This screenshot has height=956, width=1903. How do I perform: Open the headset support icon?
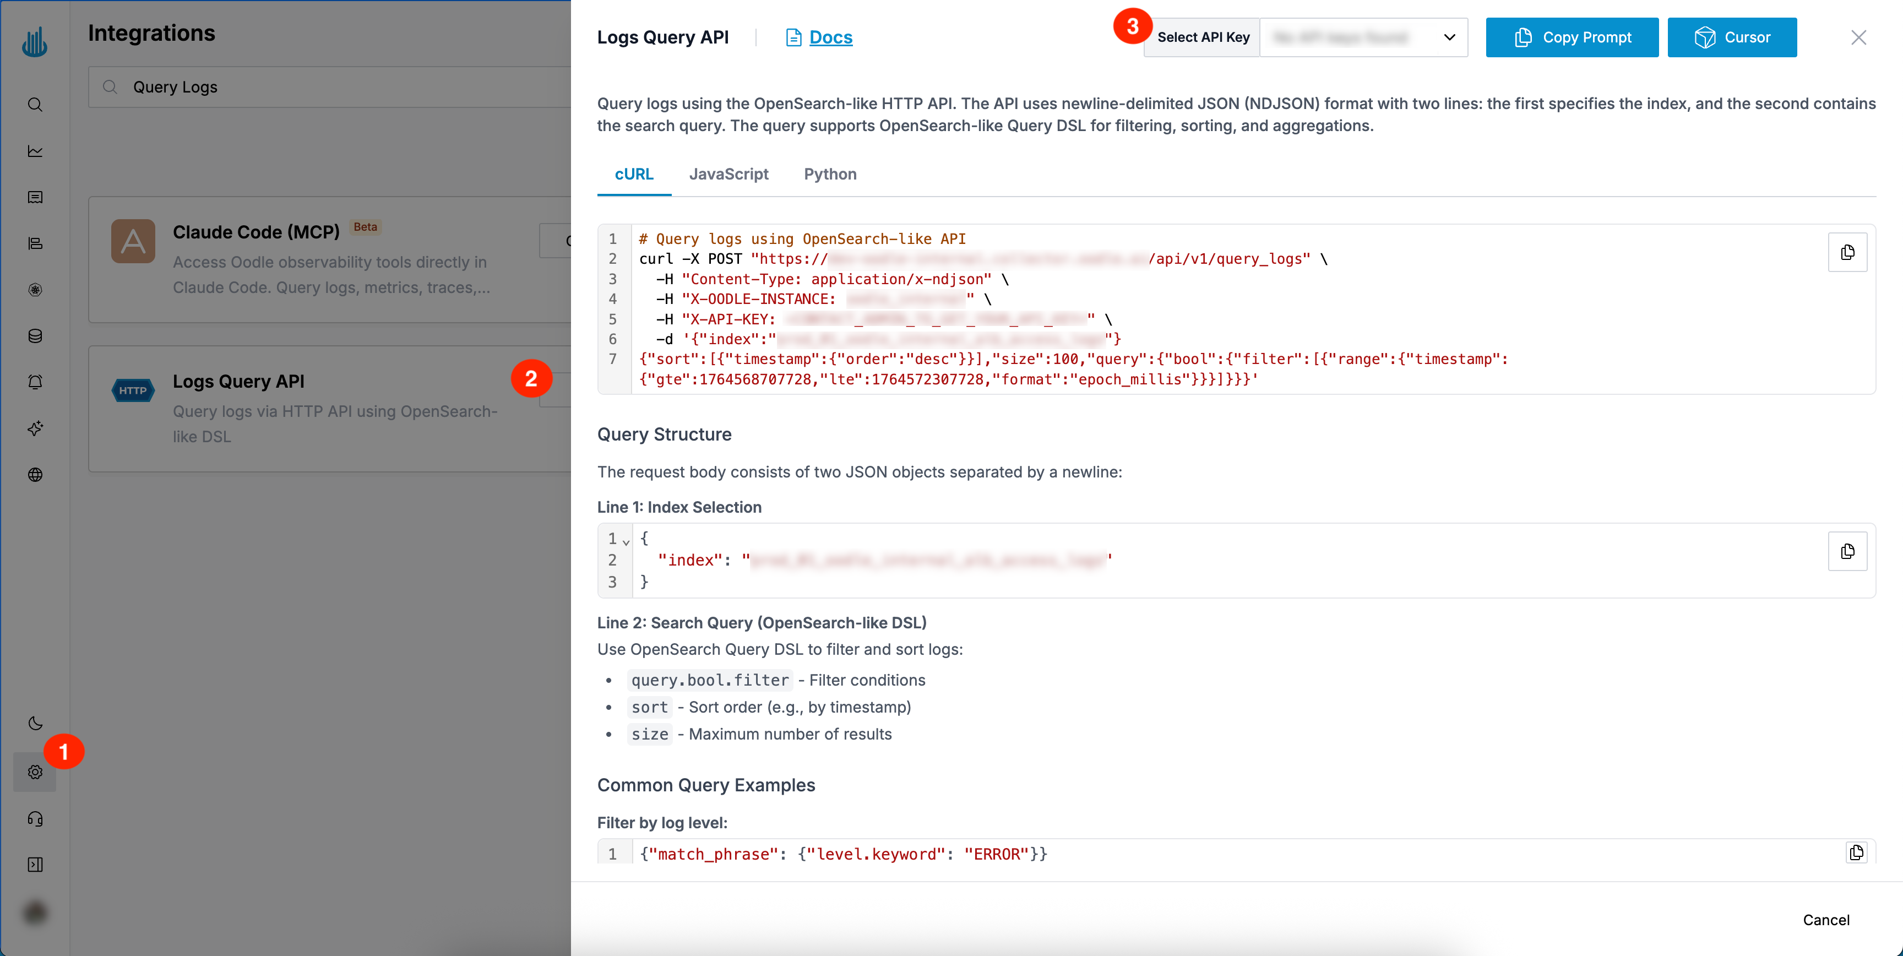click(35, 819)
